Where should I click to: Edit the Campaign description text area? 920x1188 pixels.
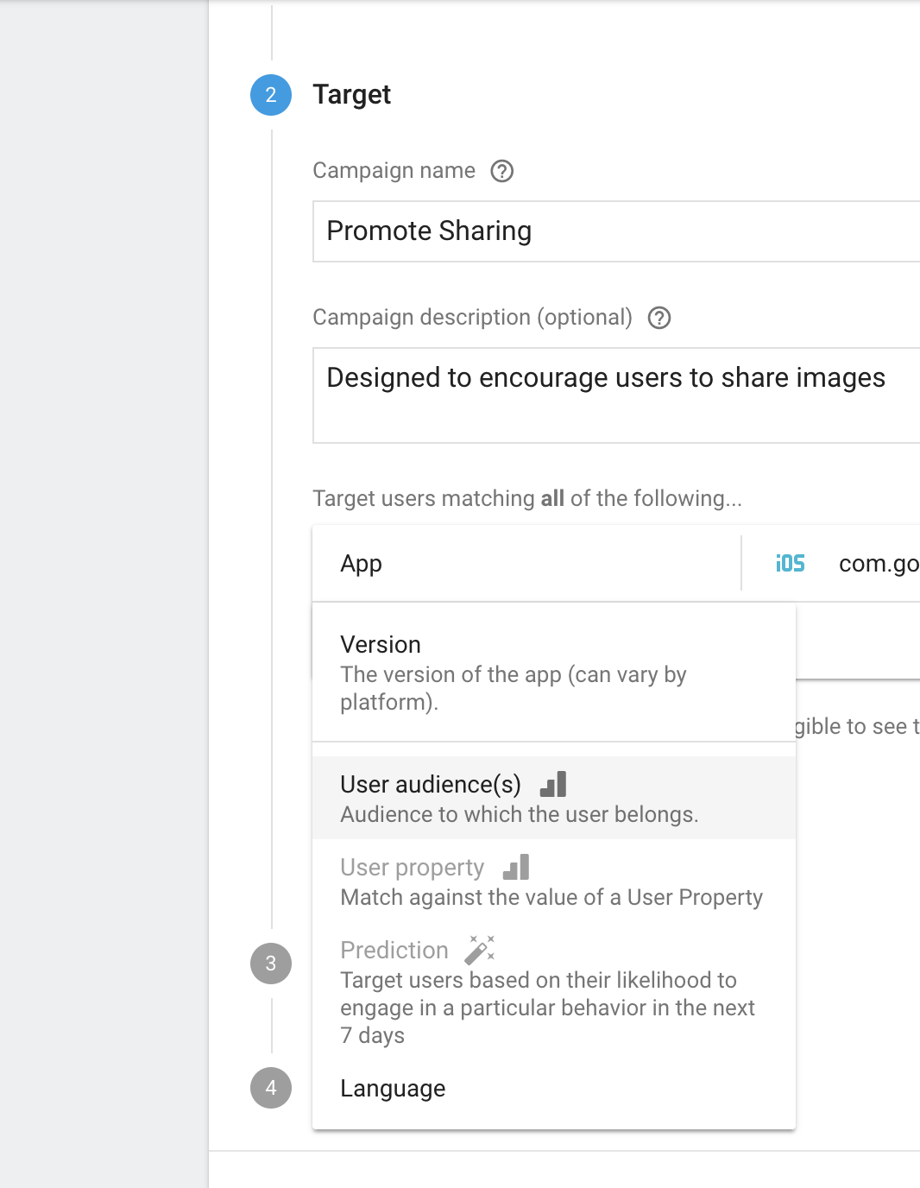pos(616,395)
